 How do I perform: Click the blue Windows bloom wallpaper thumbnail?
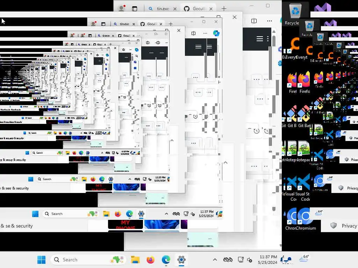pyautogui.click(x=162, y=224)
